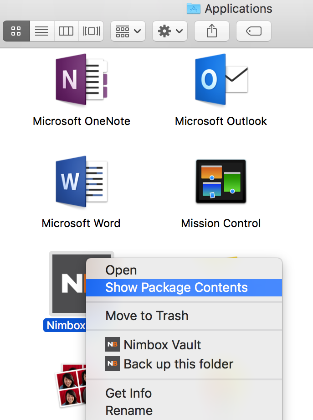Select the Photo Booth app icon

71,384
